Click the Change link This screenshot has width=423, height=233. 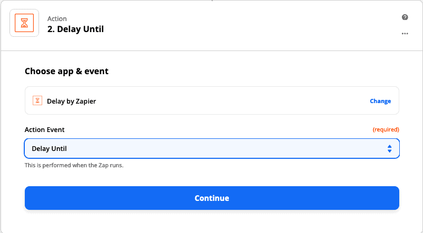(x=380, y=101)
